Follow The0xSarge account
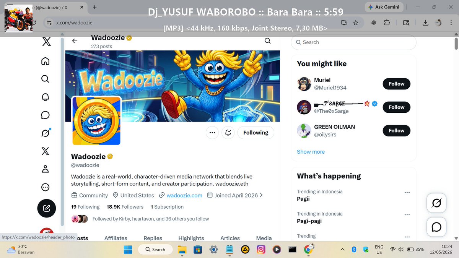Screen dimensions: 459x258 (396, 107)
